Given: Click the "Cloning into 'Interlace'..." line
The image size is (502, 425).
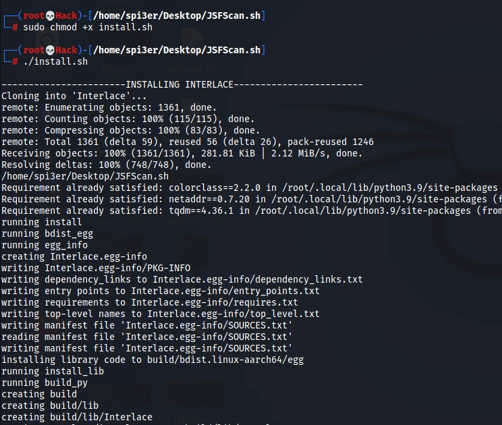Looking at the screenshot, I should point(74,96).
